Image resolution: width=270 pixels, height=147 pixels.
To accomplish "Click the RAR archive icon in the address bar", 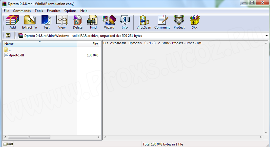I will (x=21, y=36).
